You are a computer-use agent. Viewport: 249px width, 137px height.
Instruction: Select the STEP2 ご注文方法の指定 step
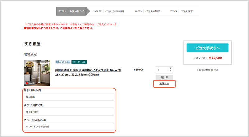pyautogui.click(x=109, y=11)
